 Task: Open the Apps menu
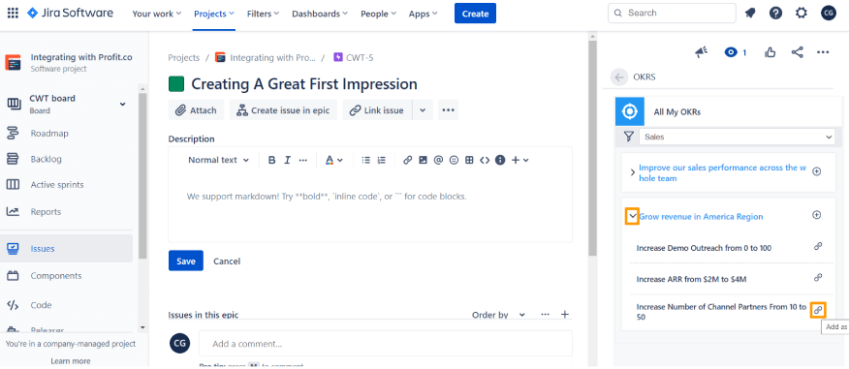click(x=423, y=14)
